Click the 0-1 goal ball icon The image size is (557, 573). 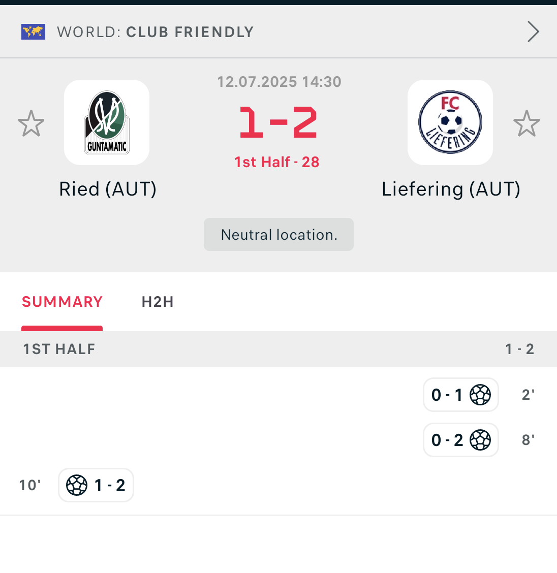(480, 395)
